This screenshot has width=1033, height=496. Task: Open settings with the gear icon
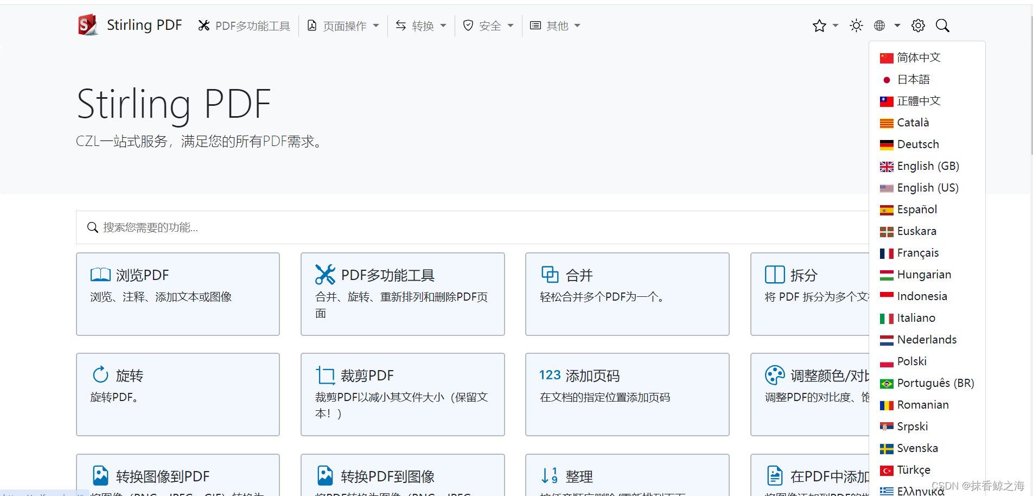tap(918, 26)
